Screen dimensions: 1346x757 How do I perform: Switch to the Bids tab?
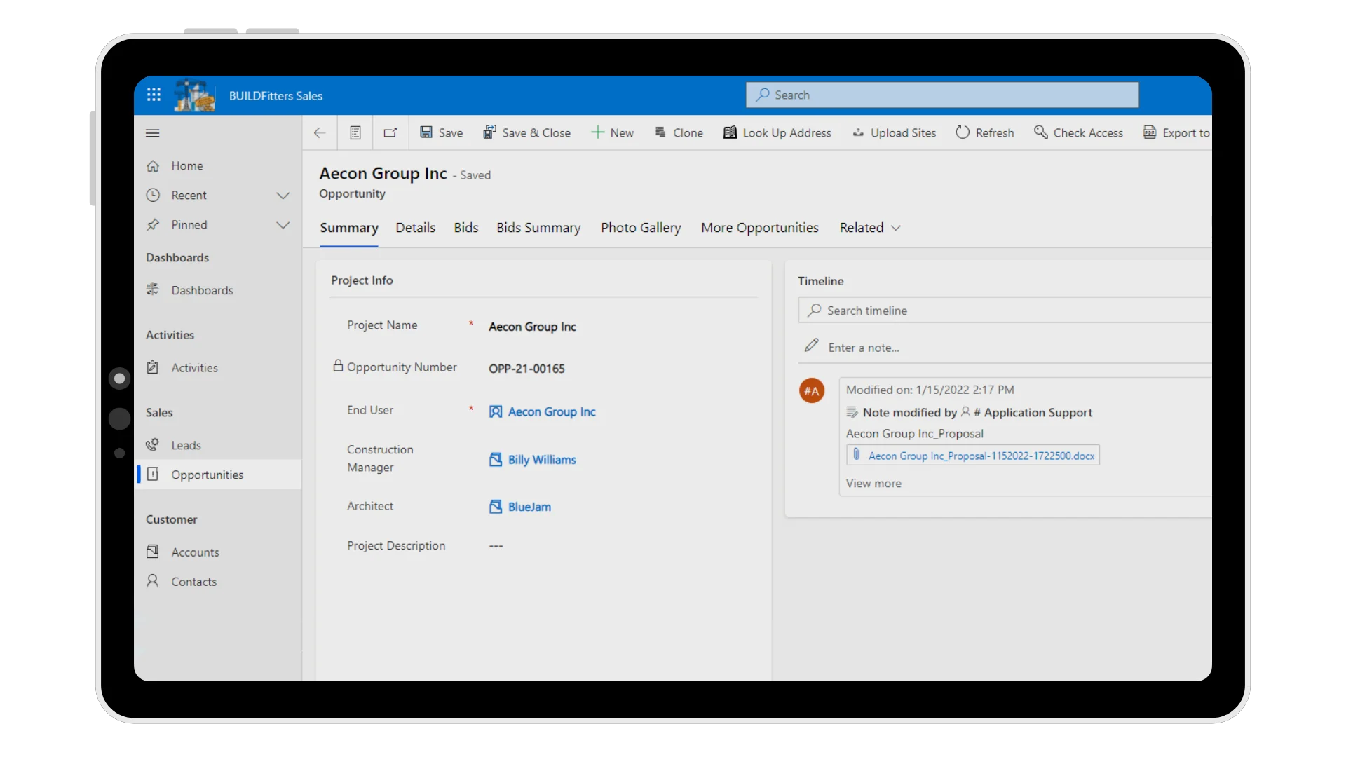pyautogui.click(x=466, y=228)
